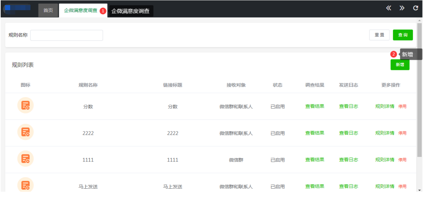The height and width of the screenshot is (213, 423).
Task: Click the rule icon in the 分数 row
Action: pyautogui.click(x=25, y=105)
